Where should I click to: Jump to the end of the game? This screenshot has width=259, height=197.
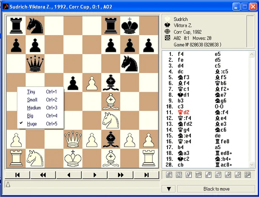(146, 175)
